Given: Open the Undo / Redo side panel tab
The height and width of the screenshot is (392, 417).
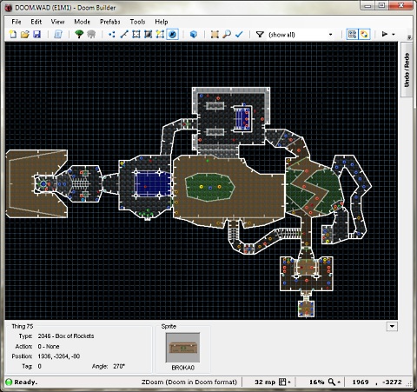Looking at the screenshot, I should 407,70.
